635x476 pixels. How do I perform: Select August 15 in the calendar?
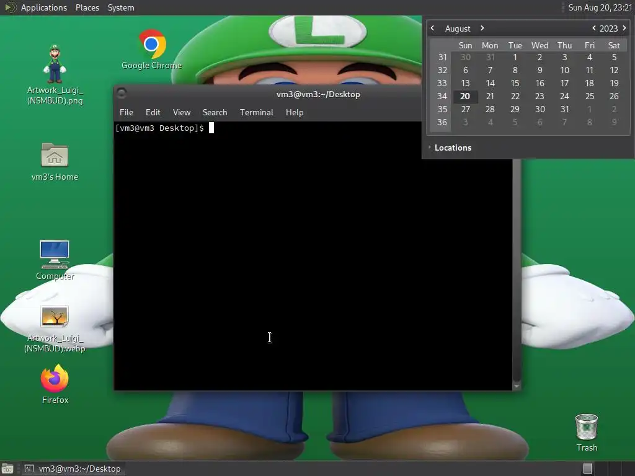(x=515, y=84)
